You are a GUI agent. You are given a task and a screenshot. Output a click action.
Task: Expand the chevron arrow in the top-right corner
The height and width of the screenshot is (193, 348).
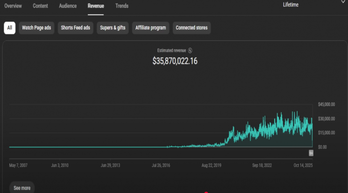click(x=344, y=2)
